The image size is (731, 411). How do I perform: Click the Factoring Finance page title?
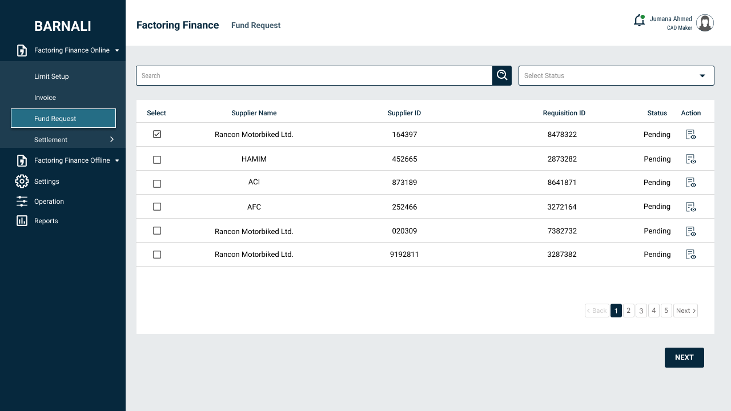178,25
